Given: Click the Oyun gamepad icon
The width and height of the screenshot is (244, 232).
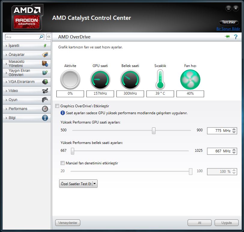Looking at the screenshot, I should (x=45, y=100).
